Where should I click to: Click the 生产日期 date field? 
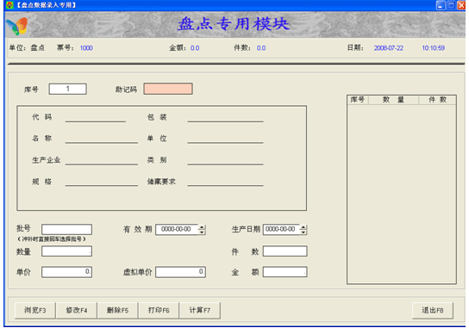281,229
